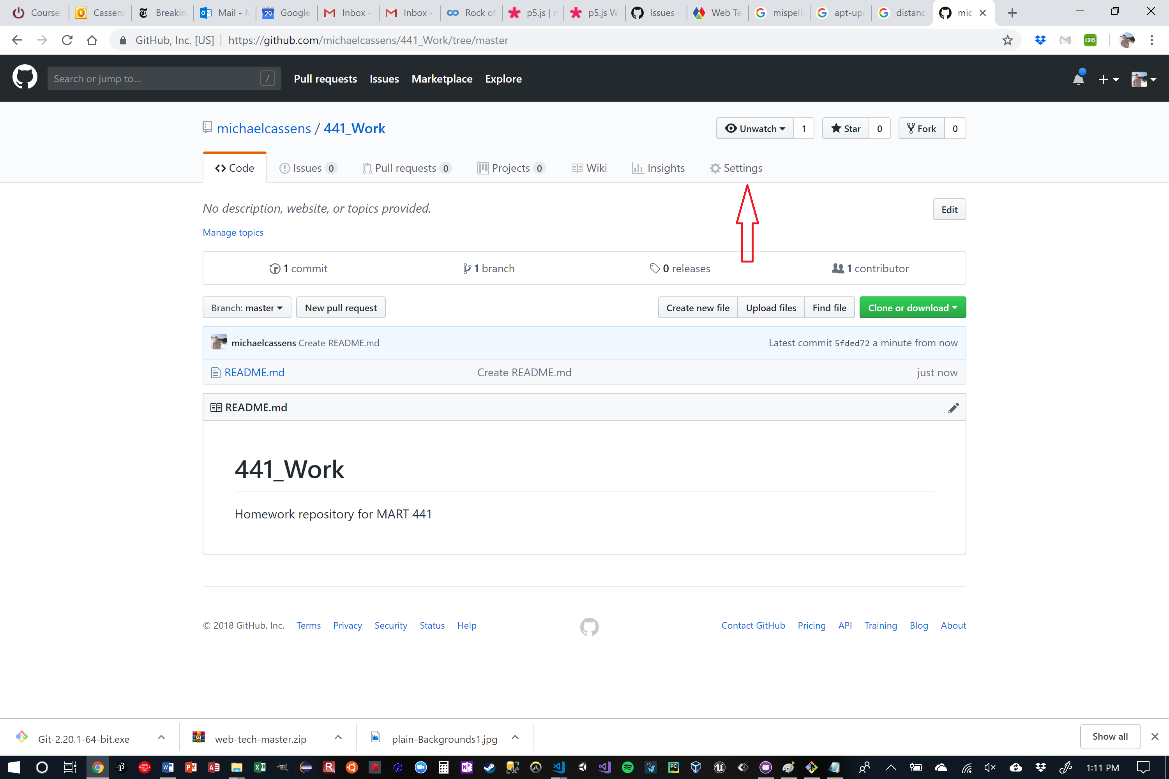Open a new browser tab with plus

coord(1012,13)
